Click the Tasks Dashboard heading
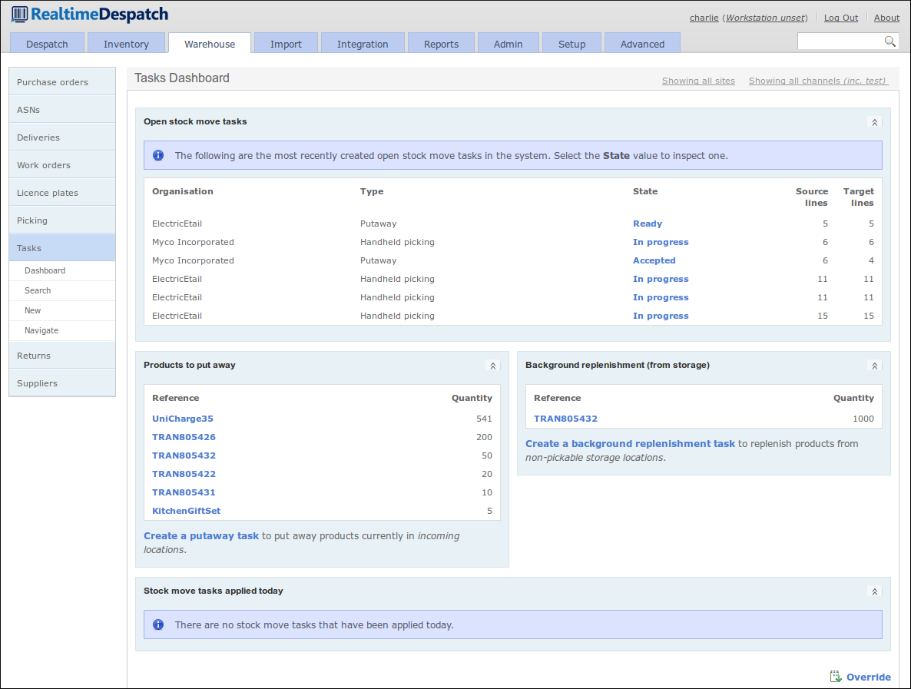Viewport: 911px width, 689px height. [x=182, y=78]
